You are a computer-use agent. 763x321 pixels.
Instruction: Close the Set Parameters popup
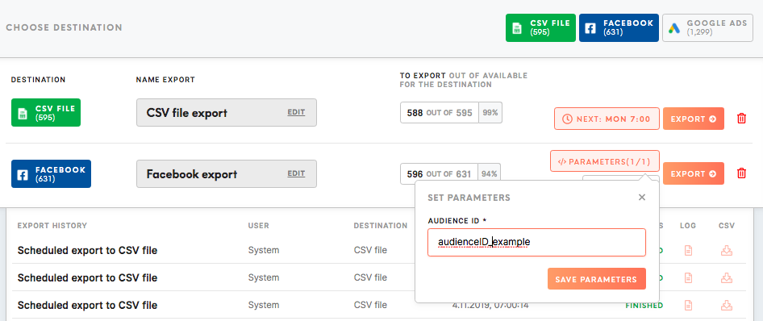click(x=642, y=197)
